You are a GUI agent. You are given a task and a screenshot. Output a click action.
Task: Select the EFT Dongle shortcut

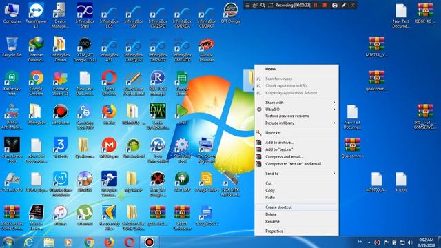[x=231, y=13]
